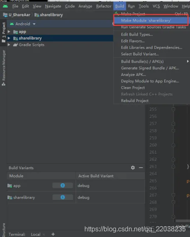
Task: Toggle code fold marker at line 258
Action: (173, 131)
